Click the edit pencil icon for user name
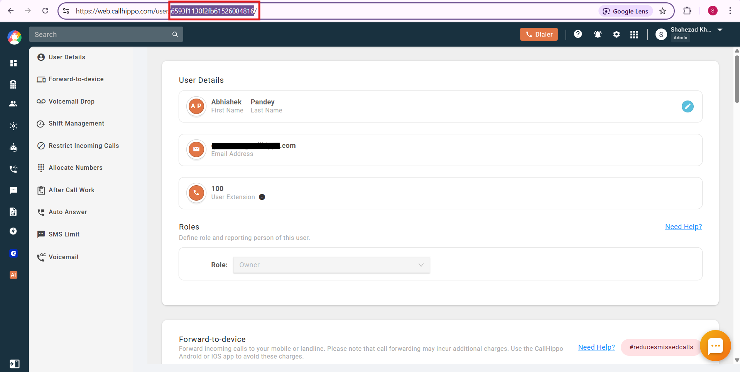 pyautogui.click(x=688, y=106)
